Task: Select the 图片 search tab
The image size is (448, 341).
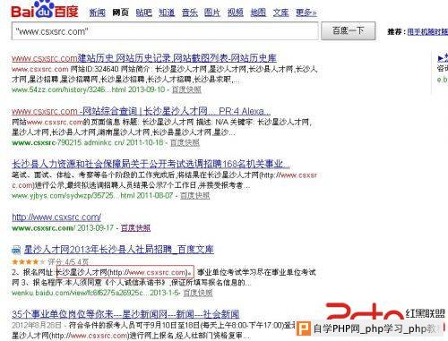Action: 212,13
